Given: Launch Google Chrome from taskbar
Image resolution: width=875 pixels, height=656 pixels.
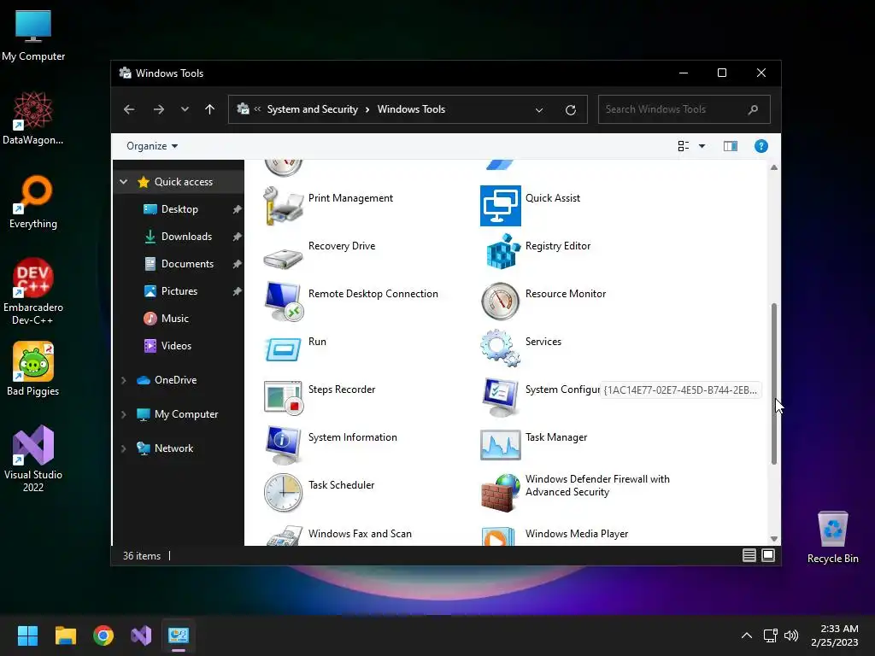Looking at the screenshot, I should click(x=103, y=635).
